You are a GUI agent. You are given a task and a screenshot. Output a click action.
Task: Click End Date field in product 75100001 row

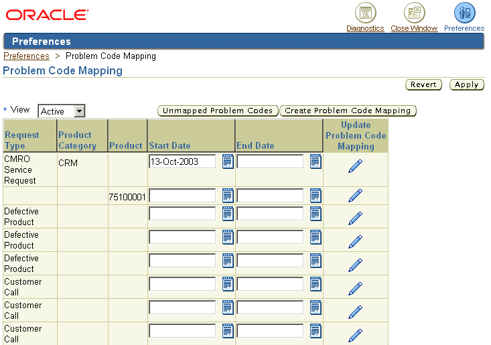click(x=270, y=196)
